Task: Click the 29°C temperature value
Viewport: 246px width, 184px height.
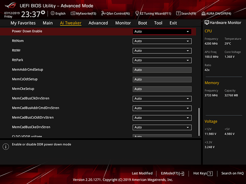Action: (228, 44)
